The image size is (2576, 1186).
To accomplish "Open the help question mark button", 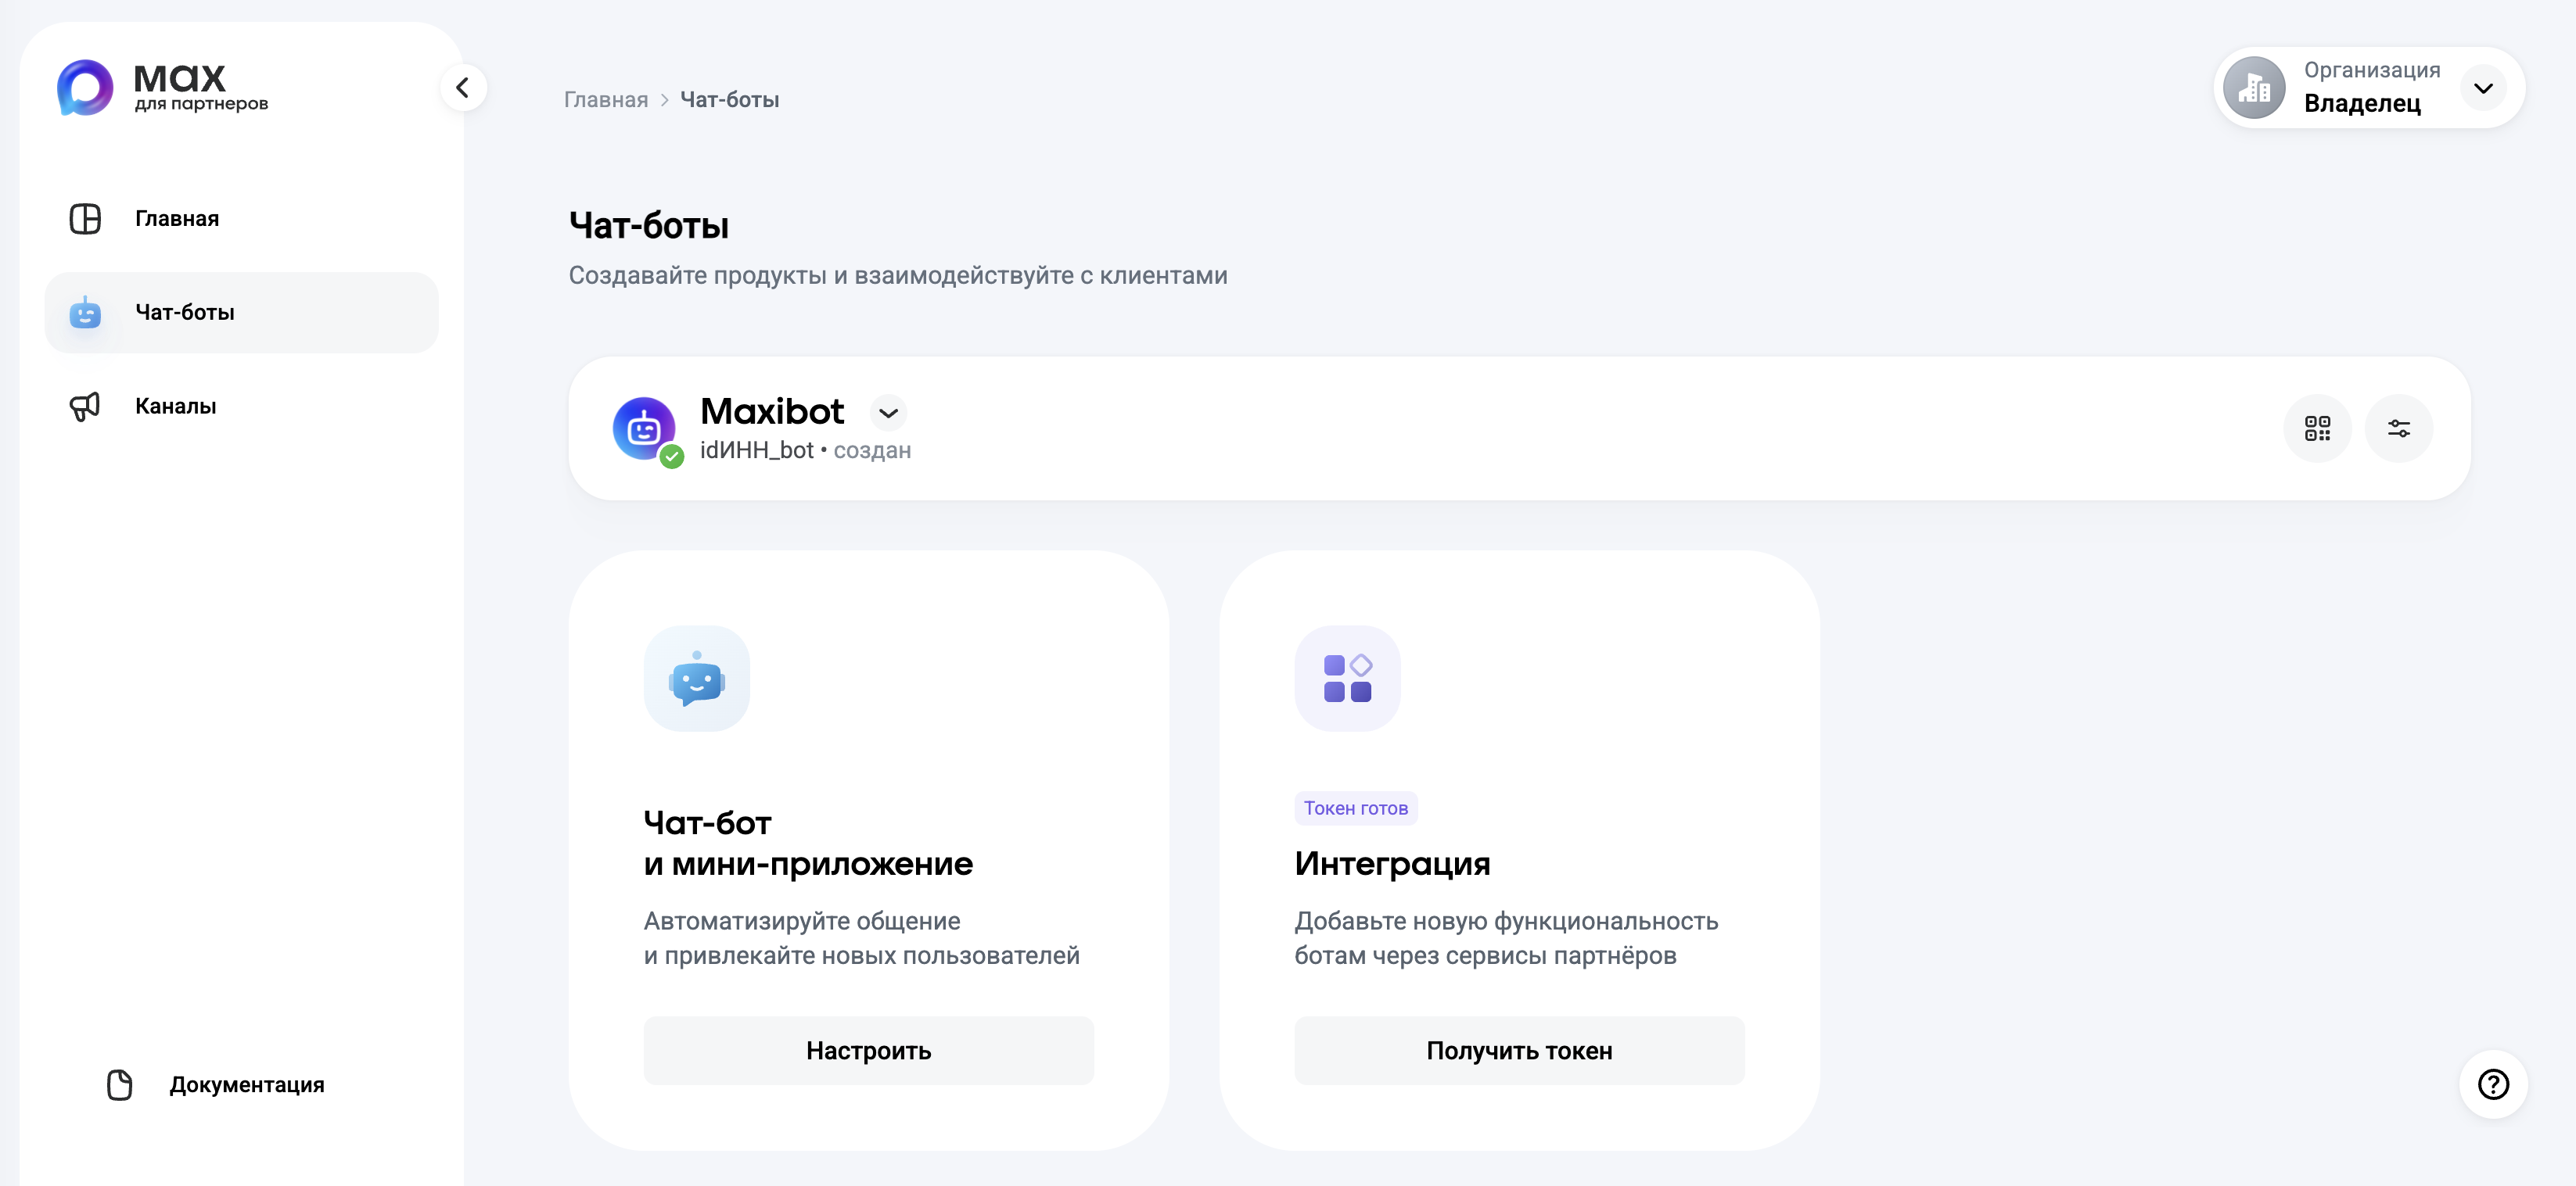I will [x=2493, y=1084].
